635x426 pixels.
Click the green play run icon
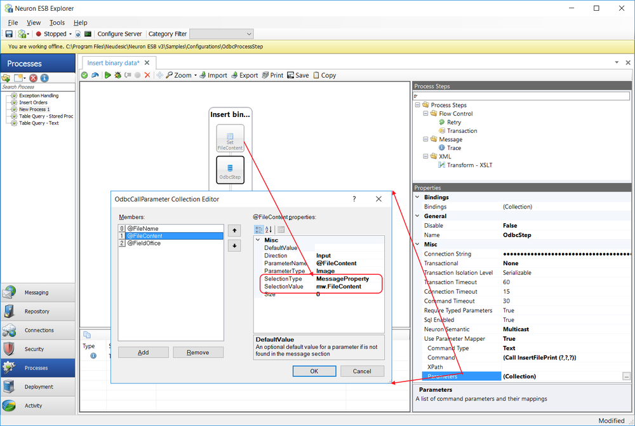pos(108,75)
